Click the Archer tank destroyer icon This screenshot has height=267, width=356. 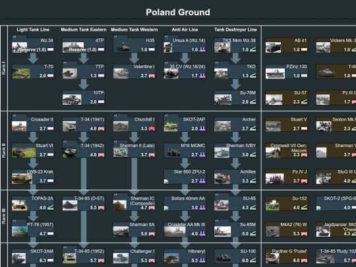pyautogui.click(x=253, y=129)
